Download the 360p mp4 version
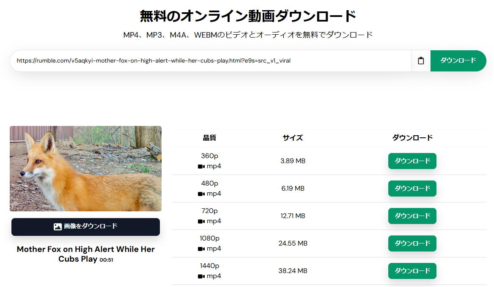The width and height of the screenshot is (494, 287). tap(412, 161)
